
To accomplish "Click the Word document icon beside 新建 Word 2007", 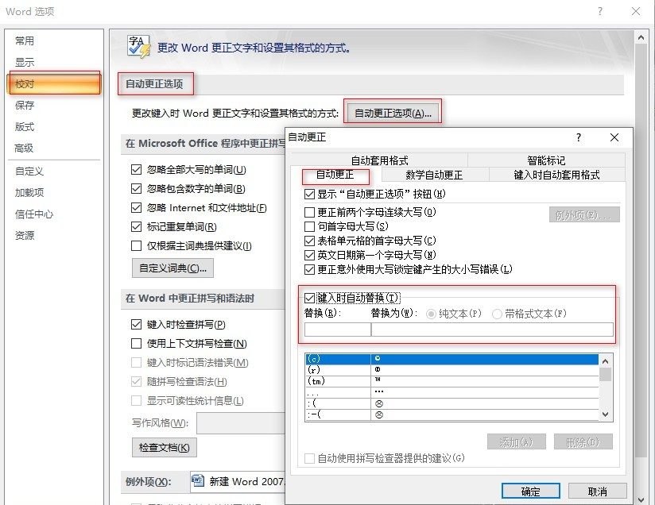I will 199,481.
